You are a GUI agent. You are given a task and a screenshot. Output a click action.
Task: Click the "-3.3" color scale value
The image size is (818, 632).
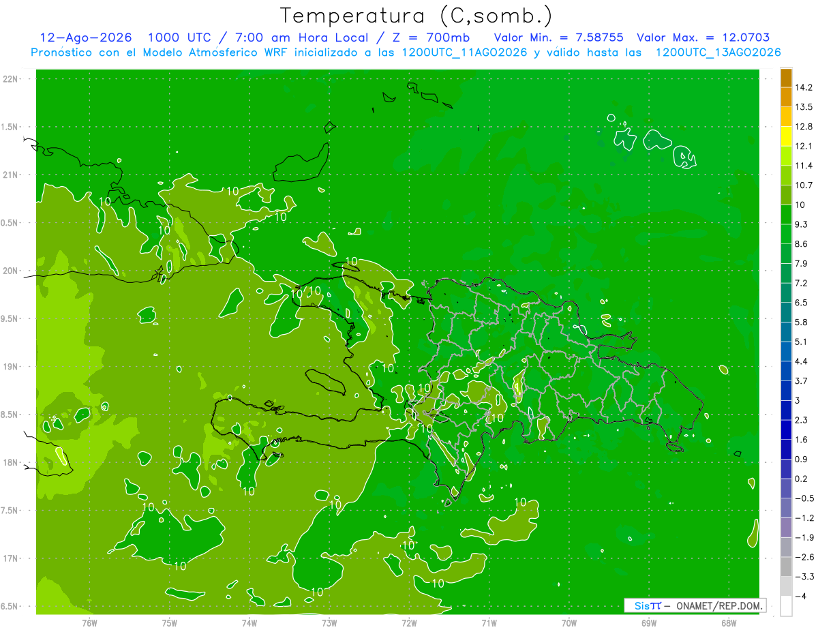804,577
